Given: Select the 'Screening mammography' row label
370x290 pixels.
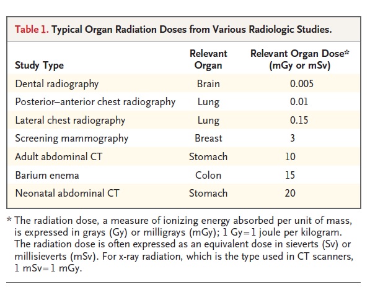Looking at the screenshot, I should pos(72,139).
